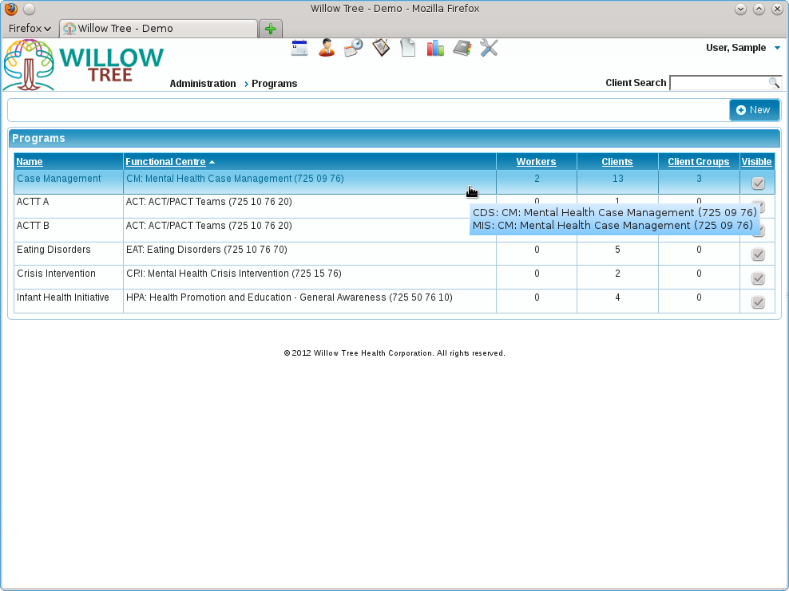Toggle Visible checkbox for Case Management
Screen dimensions: 789x591
point(758,183)
